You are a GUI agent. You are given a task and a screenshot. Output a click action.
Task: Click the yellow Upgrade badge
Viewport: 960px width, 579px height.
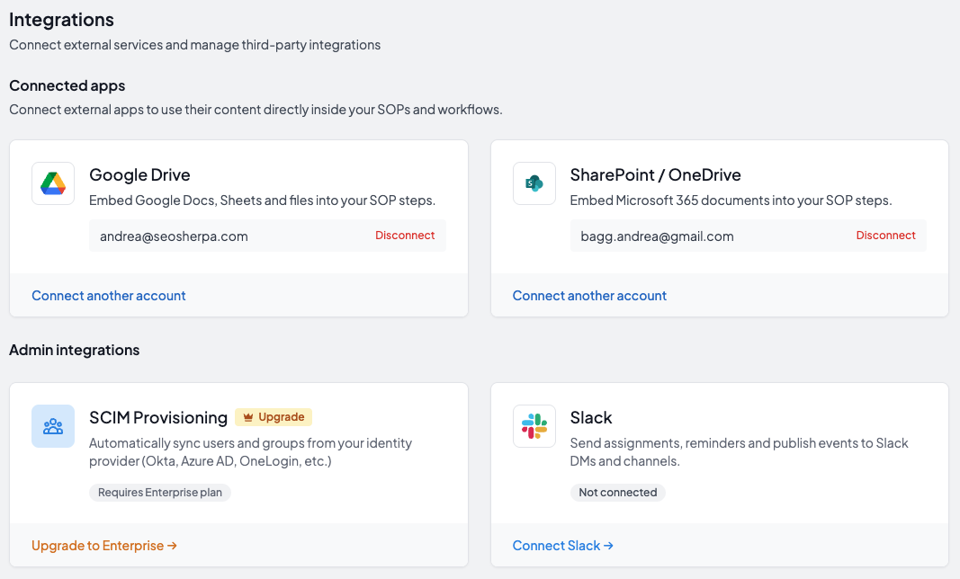click(274, 417)
